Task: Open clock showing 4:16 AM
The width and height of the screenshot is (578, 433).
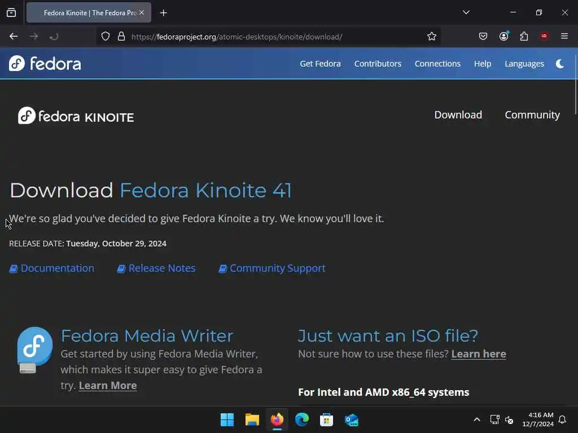Action: [x=538, y=419]
